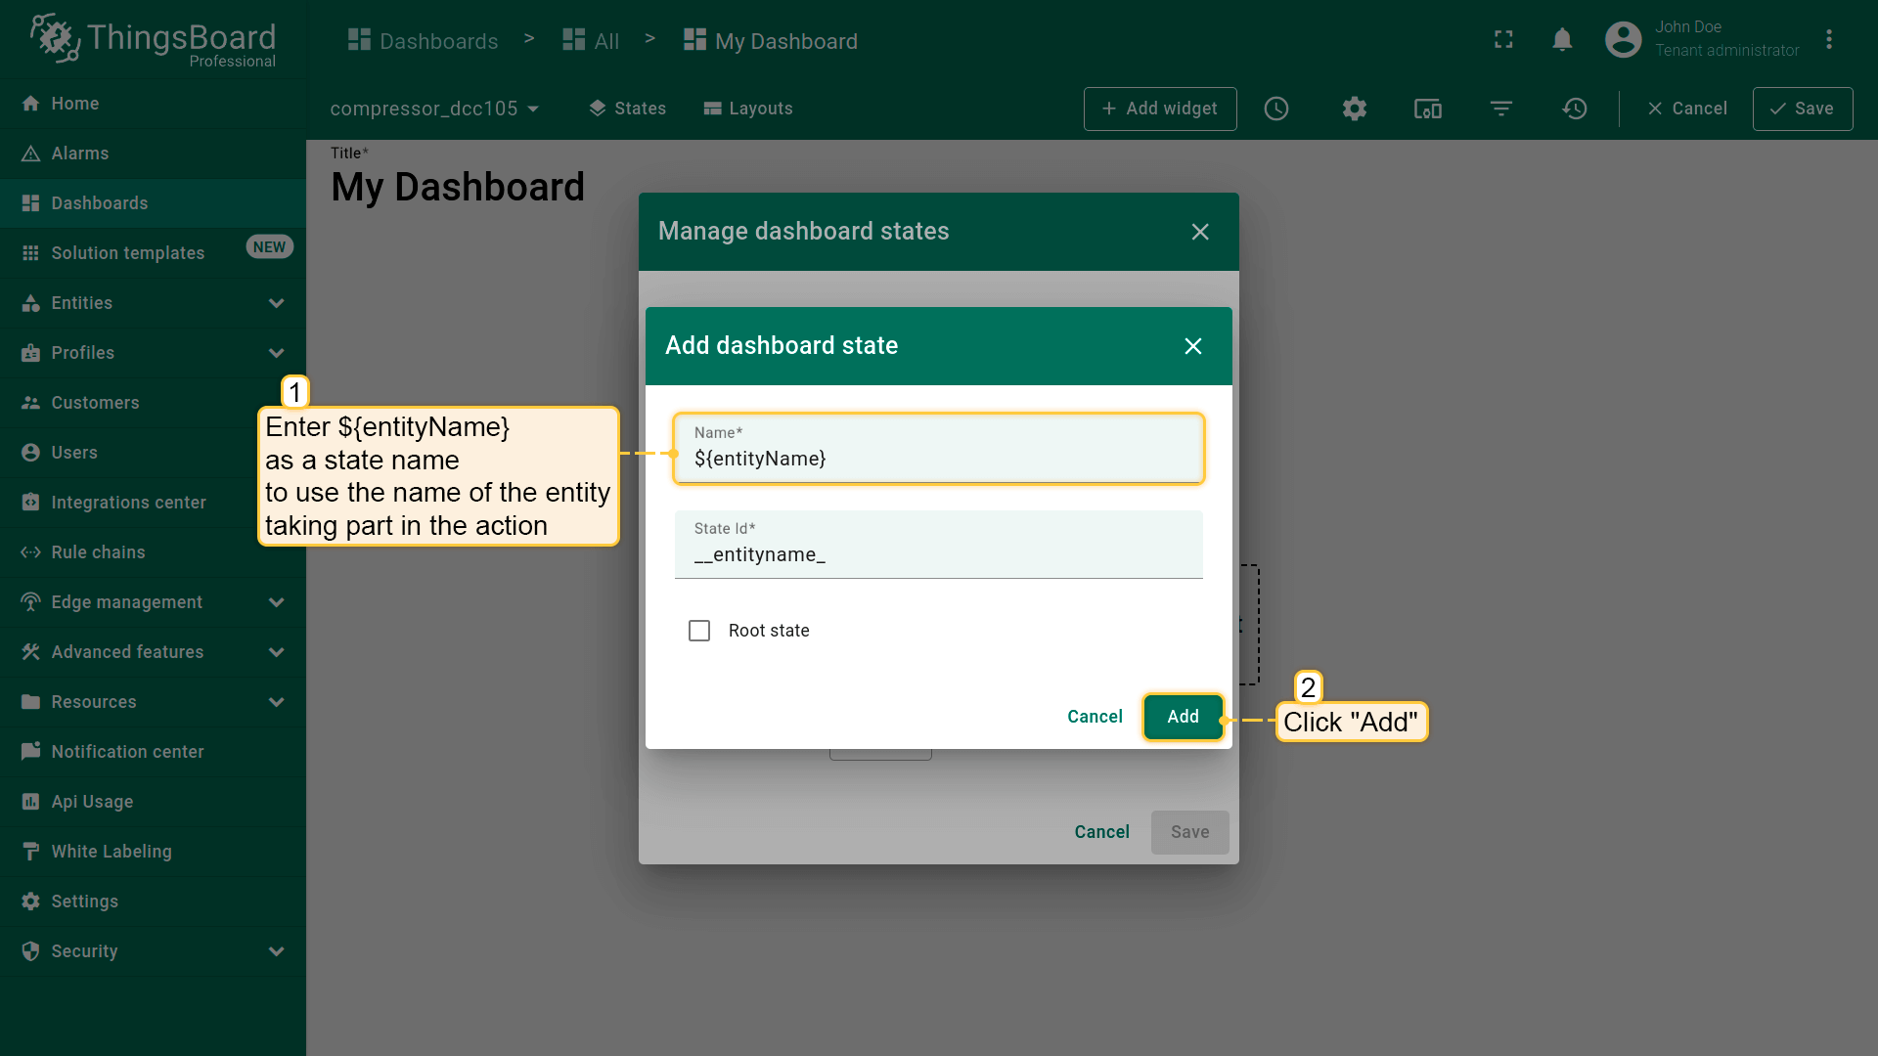Screen dimensions: 1878x1056
Task: Cancel the Add dashboard state dialog
Action: tap(1095, 717)
